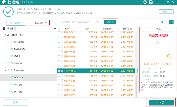Switch to thumbnail grid view icon
The width and height of the screenshot is (177, 107).
tap(162, 22)
